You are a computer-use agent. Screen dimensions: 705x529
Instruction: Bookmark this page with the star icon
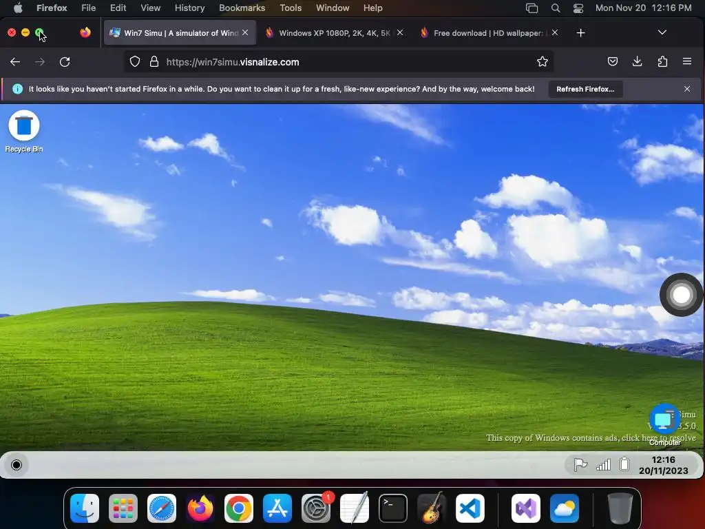543,61
